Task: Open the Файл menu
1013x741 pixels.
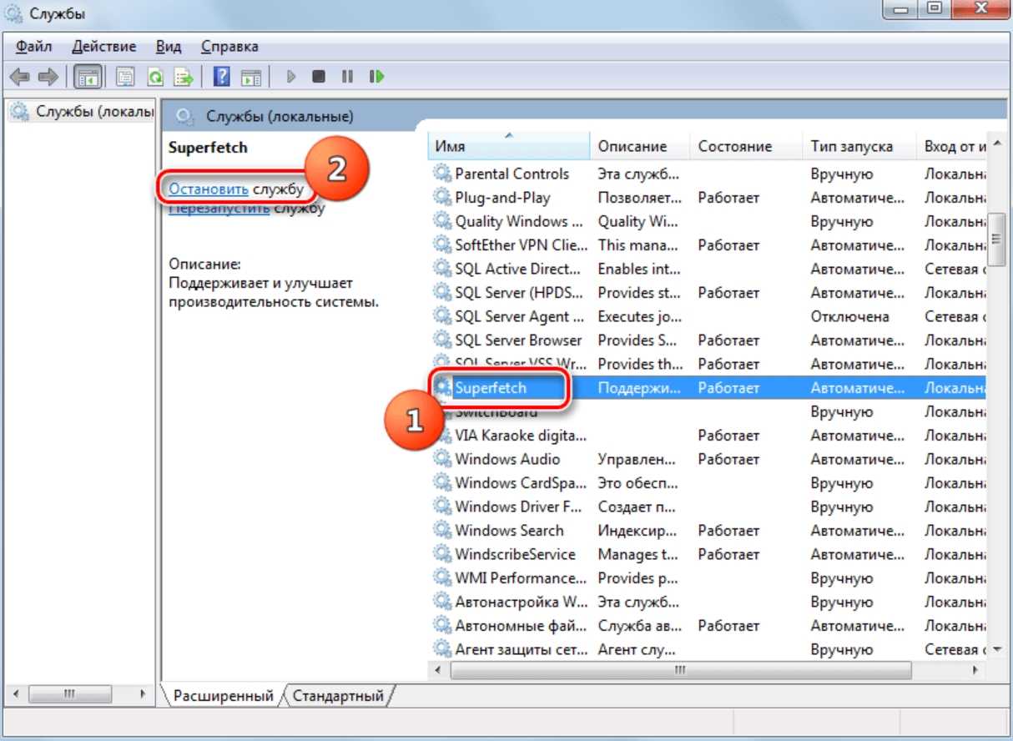Action: tap(33, 47)
